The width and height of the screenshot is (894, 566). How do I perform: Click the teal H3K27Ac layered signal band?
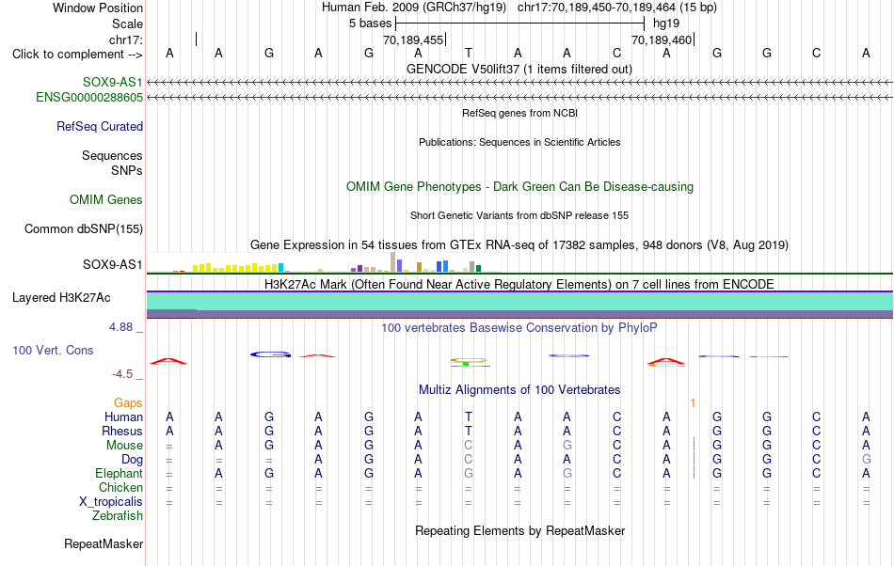(x=520, y=301)
